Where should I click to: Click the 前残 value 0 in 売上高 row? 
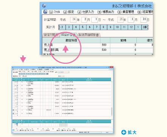[135, 45]
